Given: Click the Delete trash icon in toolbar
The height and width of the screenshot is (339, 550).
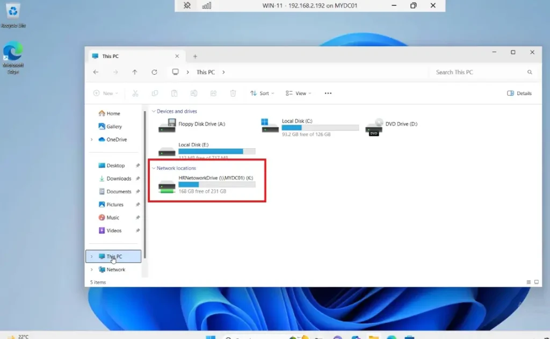Looking at the screenshot, I should pos(233,93).
